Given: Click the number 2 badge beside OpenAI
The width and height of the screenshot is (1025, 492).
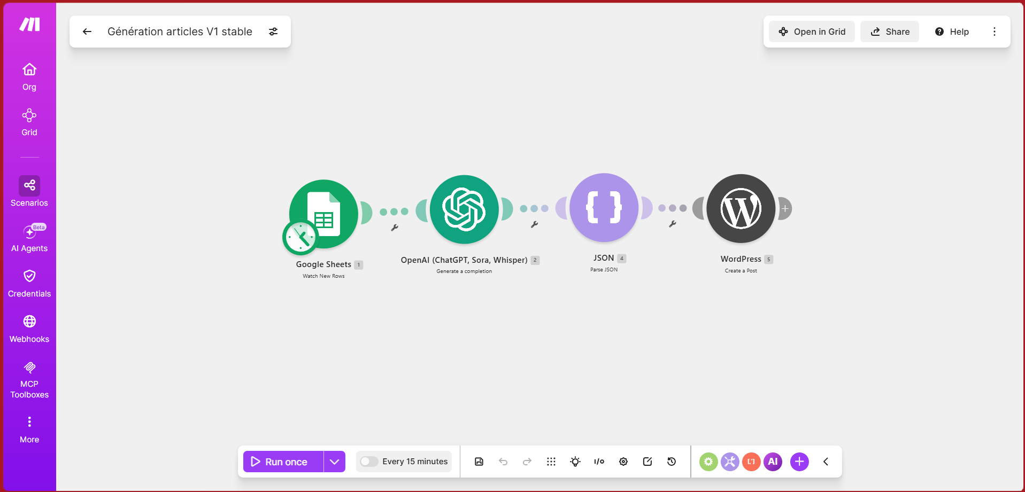Looking at the screenshot, I should pos(535,260).
